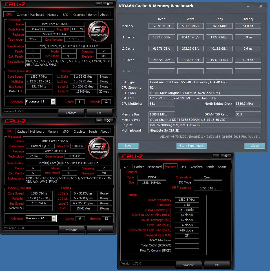Open Caches tab in Memory CPU-Z window
The image size is (270, 271).
[139, 167]
